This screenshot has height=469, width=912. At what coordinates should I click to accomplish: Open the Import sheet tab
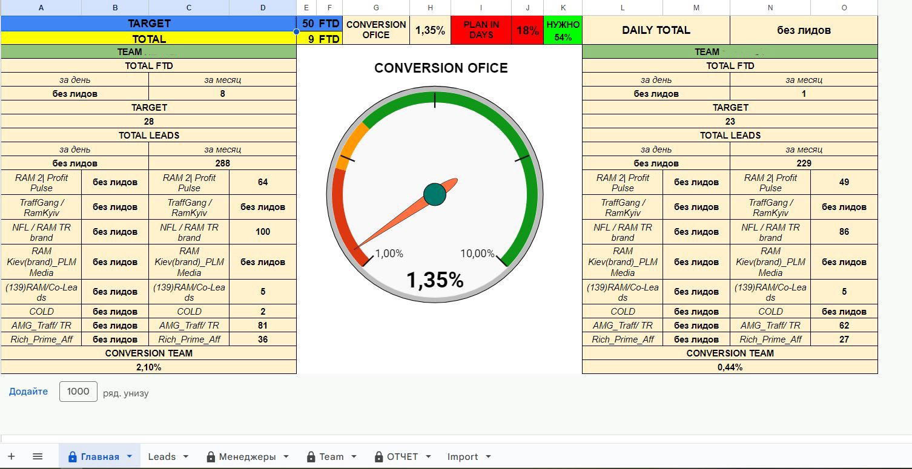click(463, 457)
